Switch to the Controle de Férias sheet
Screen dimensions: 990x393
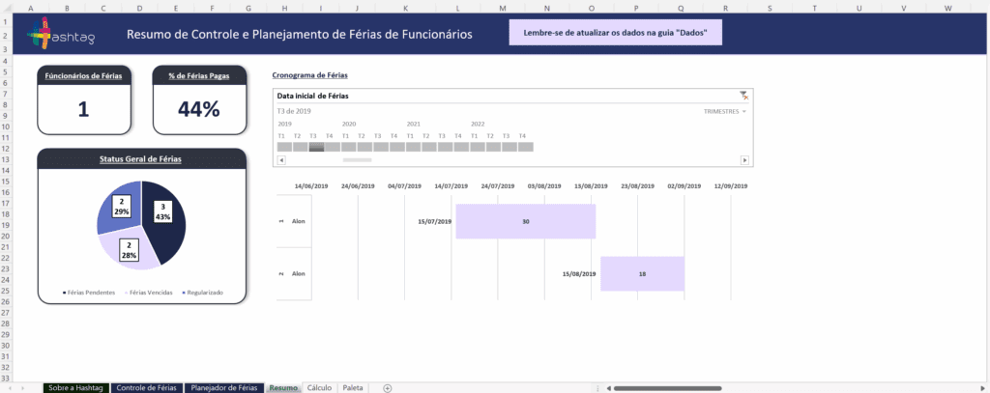[148, 388]
